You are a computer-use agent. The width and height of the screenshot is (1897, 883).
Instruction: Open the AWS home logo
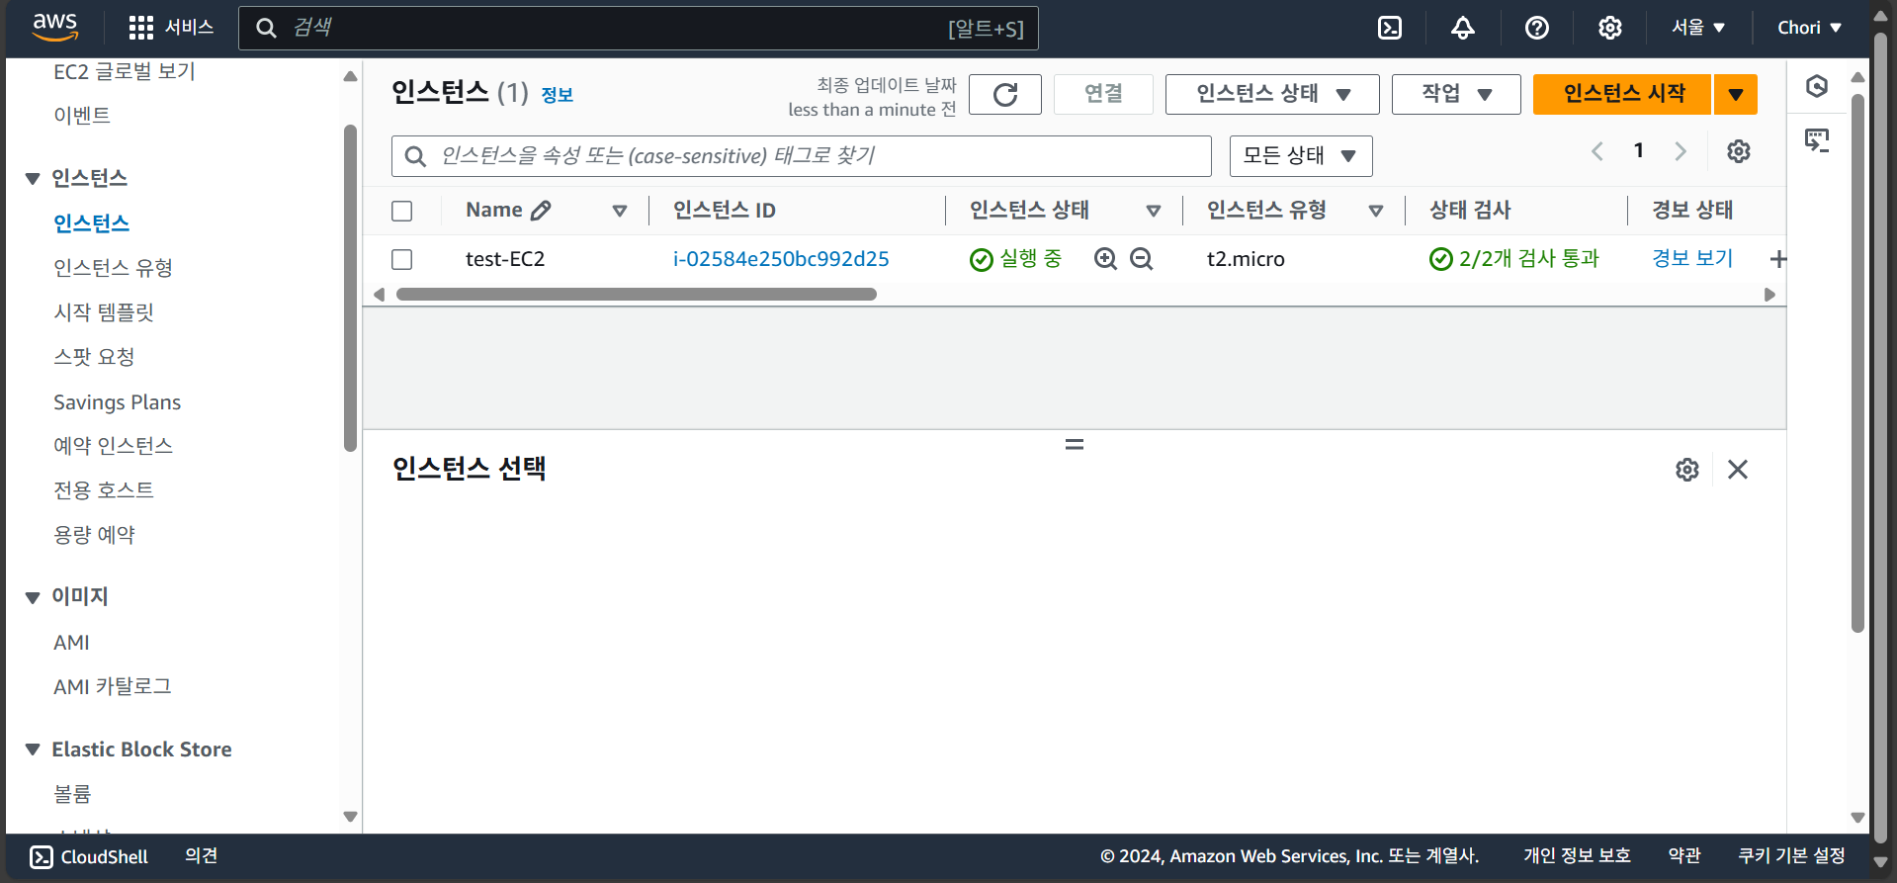pos(54,27)
